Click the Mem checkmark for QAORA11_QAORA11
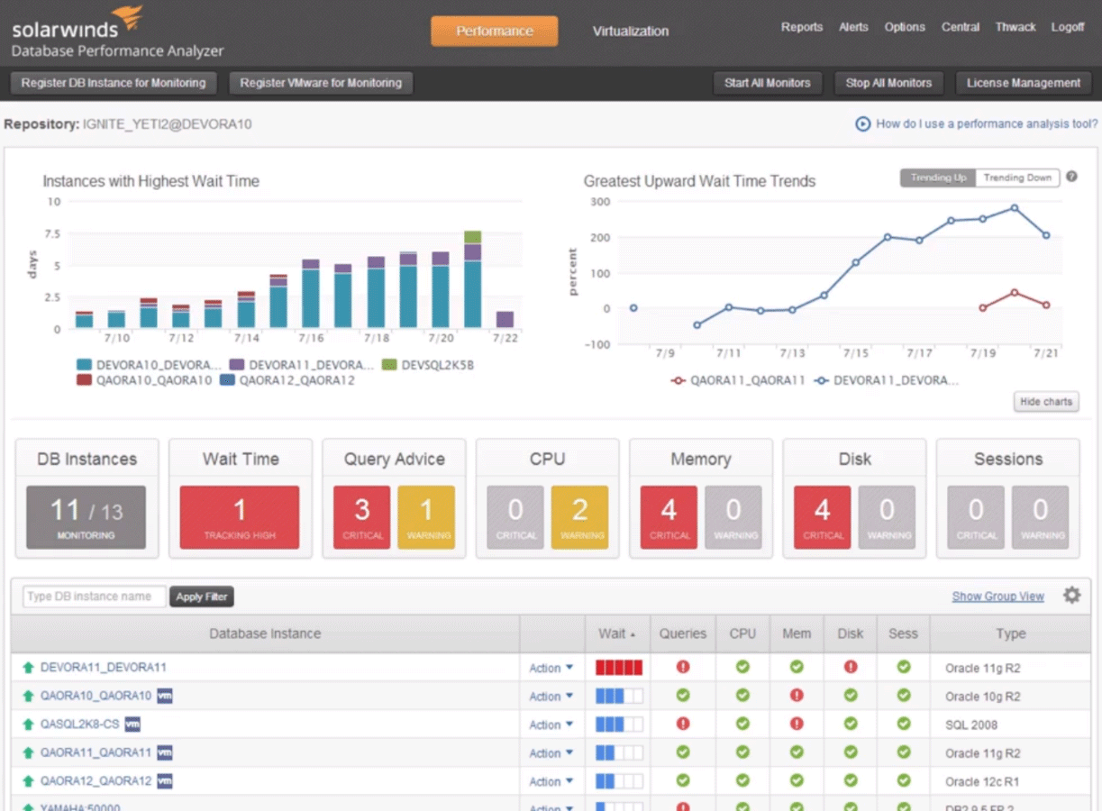The height and width of the screenshot is (811, 1102). coord(797,752)
